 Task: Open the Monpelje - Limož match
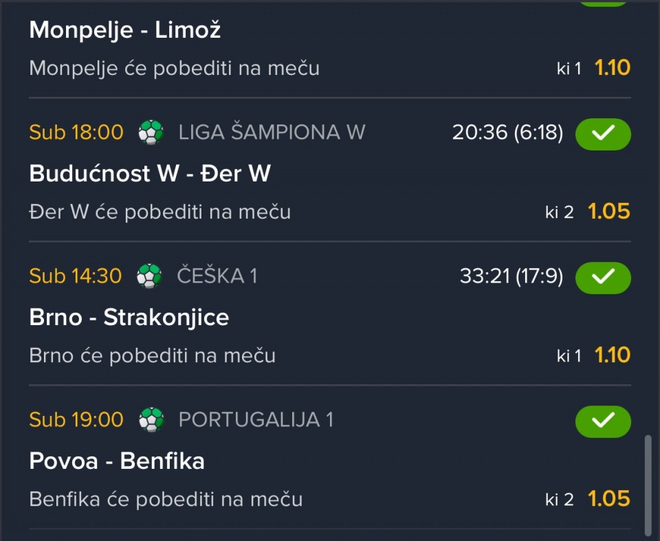(x=125, y=30)
